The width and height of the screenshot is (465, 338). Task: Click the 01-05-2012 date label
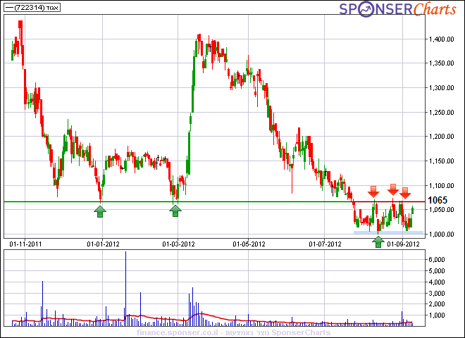point(249,244)
